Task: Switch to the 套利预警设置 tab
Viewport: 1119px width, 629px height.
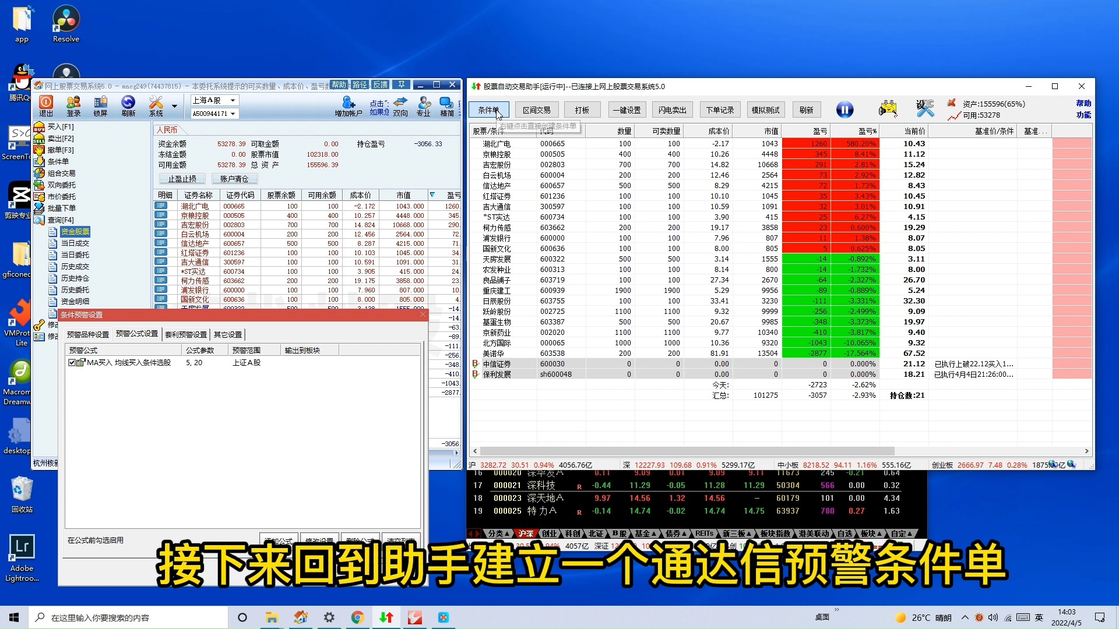Action: click(x=185, y=334)
